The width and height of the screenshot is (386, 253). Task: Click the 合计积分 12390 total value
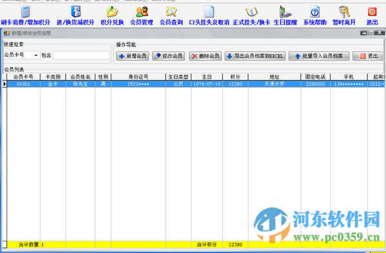(x=235, y=245)
